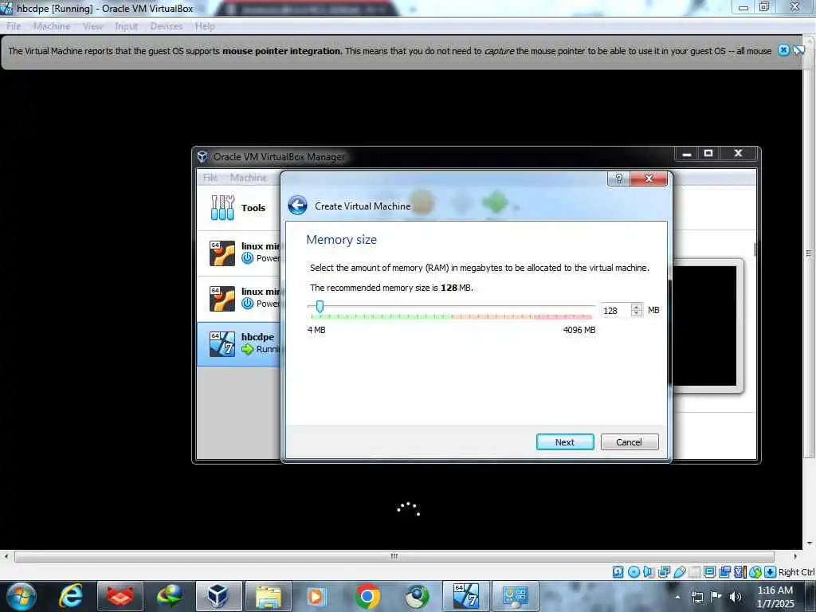Click the network tray icon
This screenshot has width=816, height=612.
(x=697, y=596)
